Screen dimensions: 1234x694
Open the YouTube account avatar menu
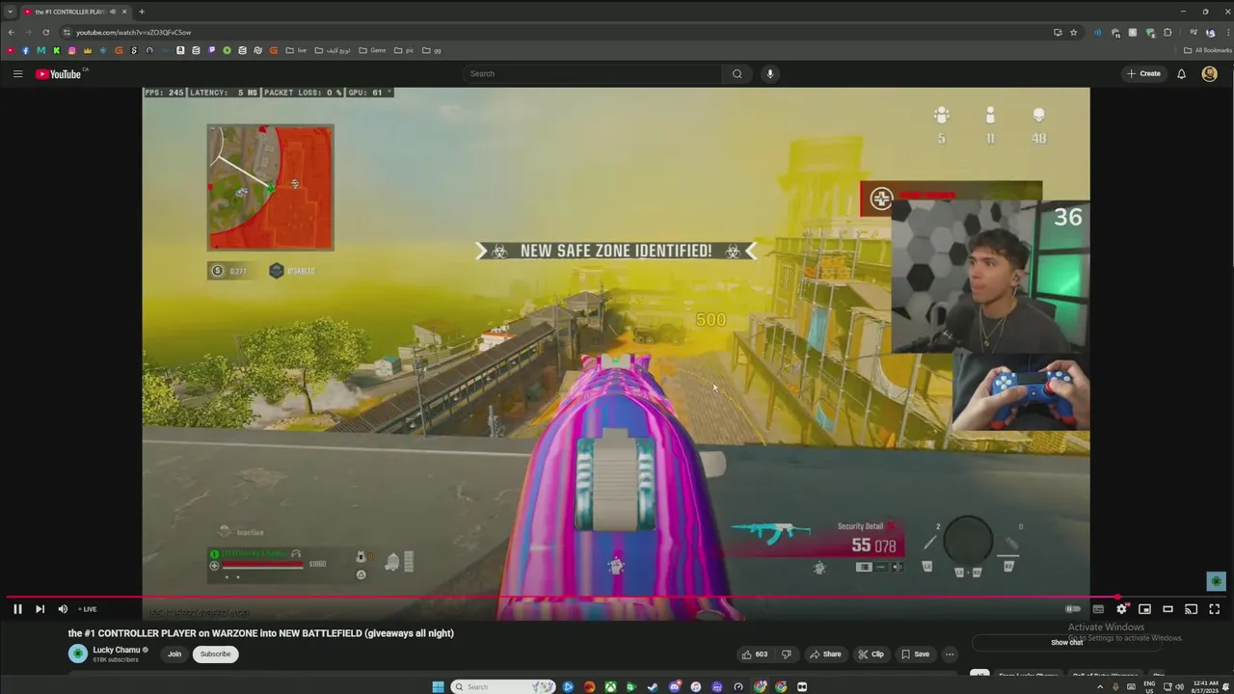point(1210,73)
